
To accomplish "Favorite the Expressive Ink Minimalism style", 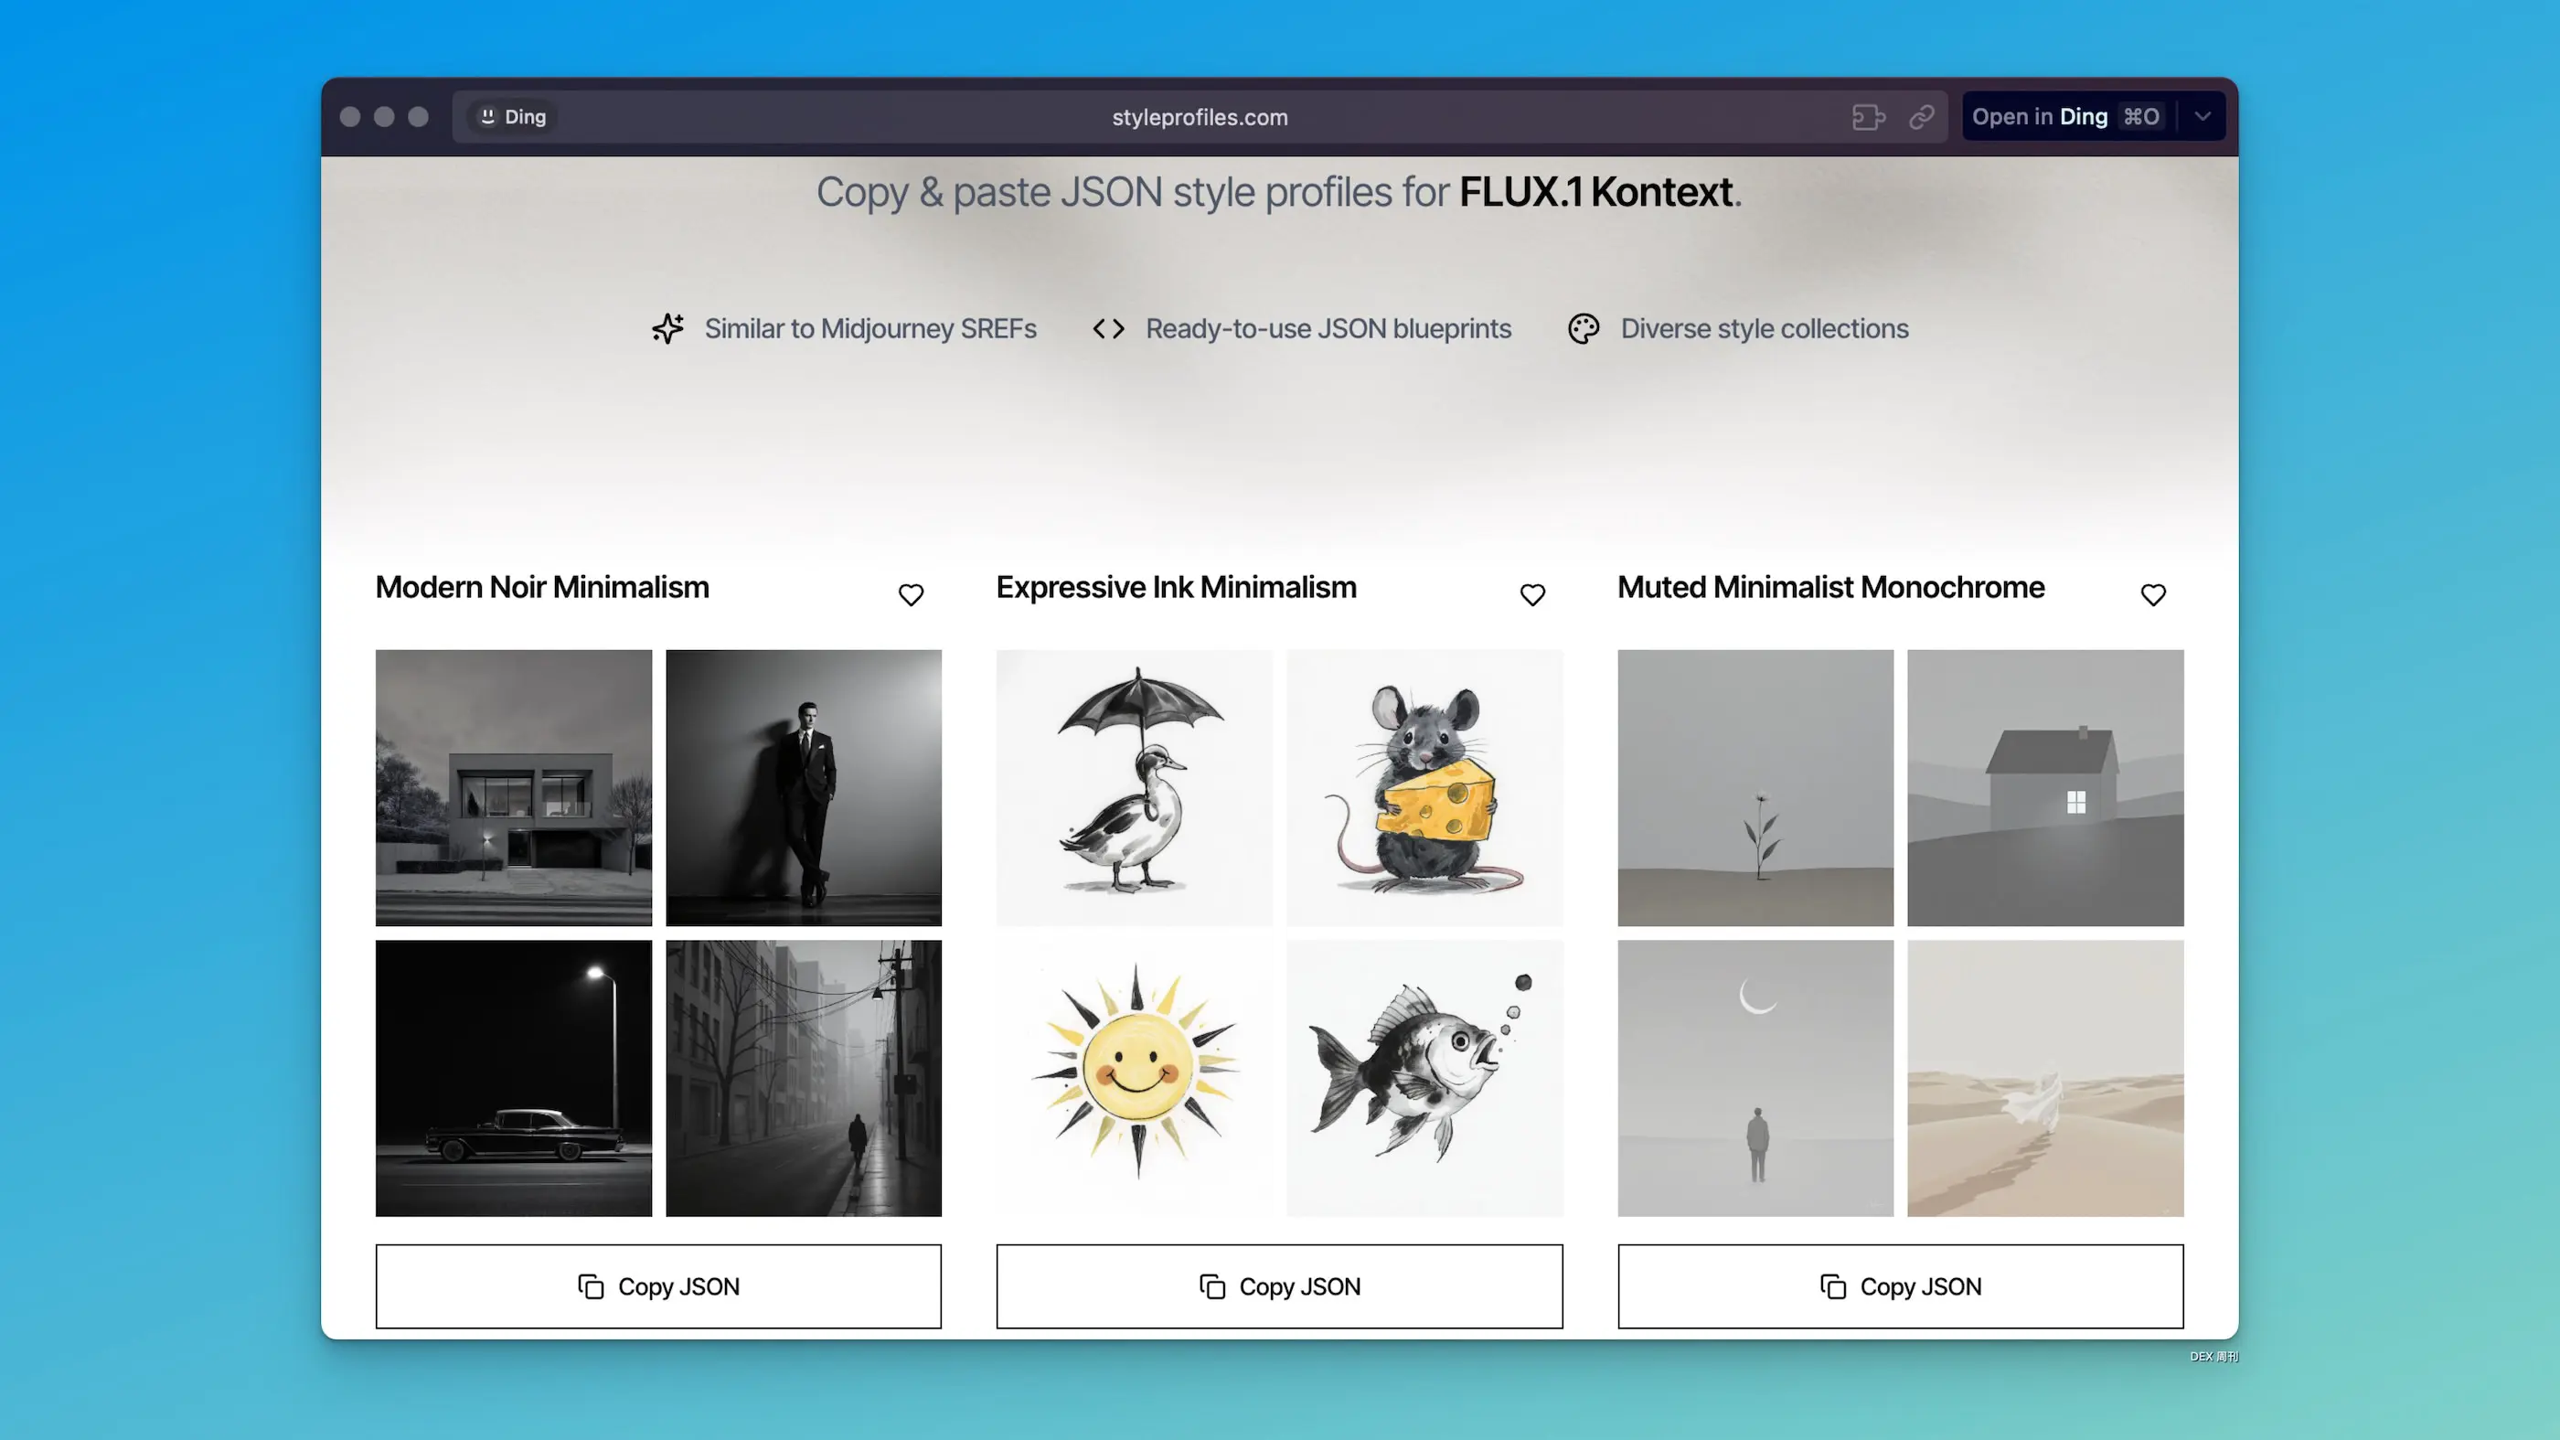I will point(1532,594).
